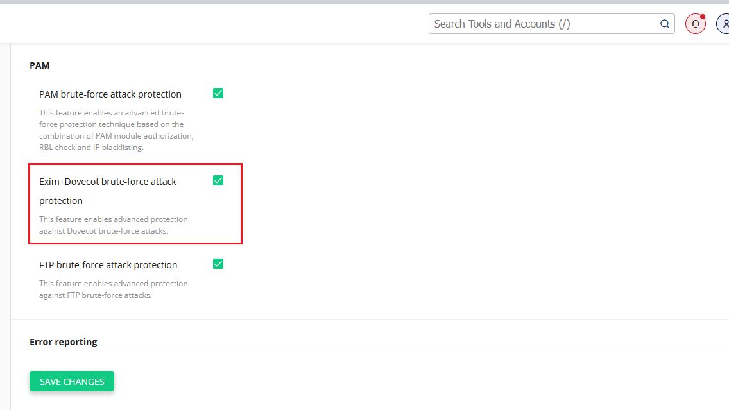Click the PAM module authorization description text

click(x=116, y=136)
